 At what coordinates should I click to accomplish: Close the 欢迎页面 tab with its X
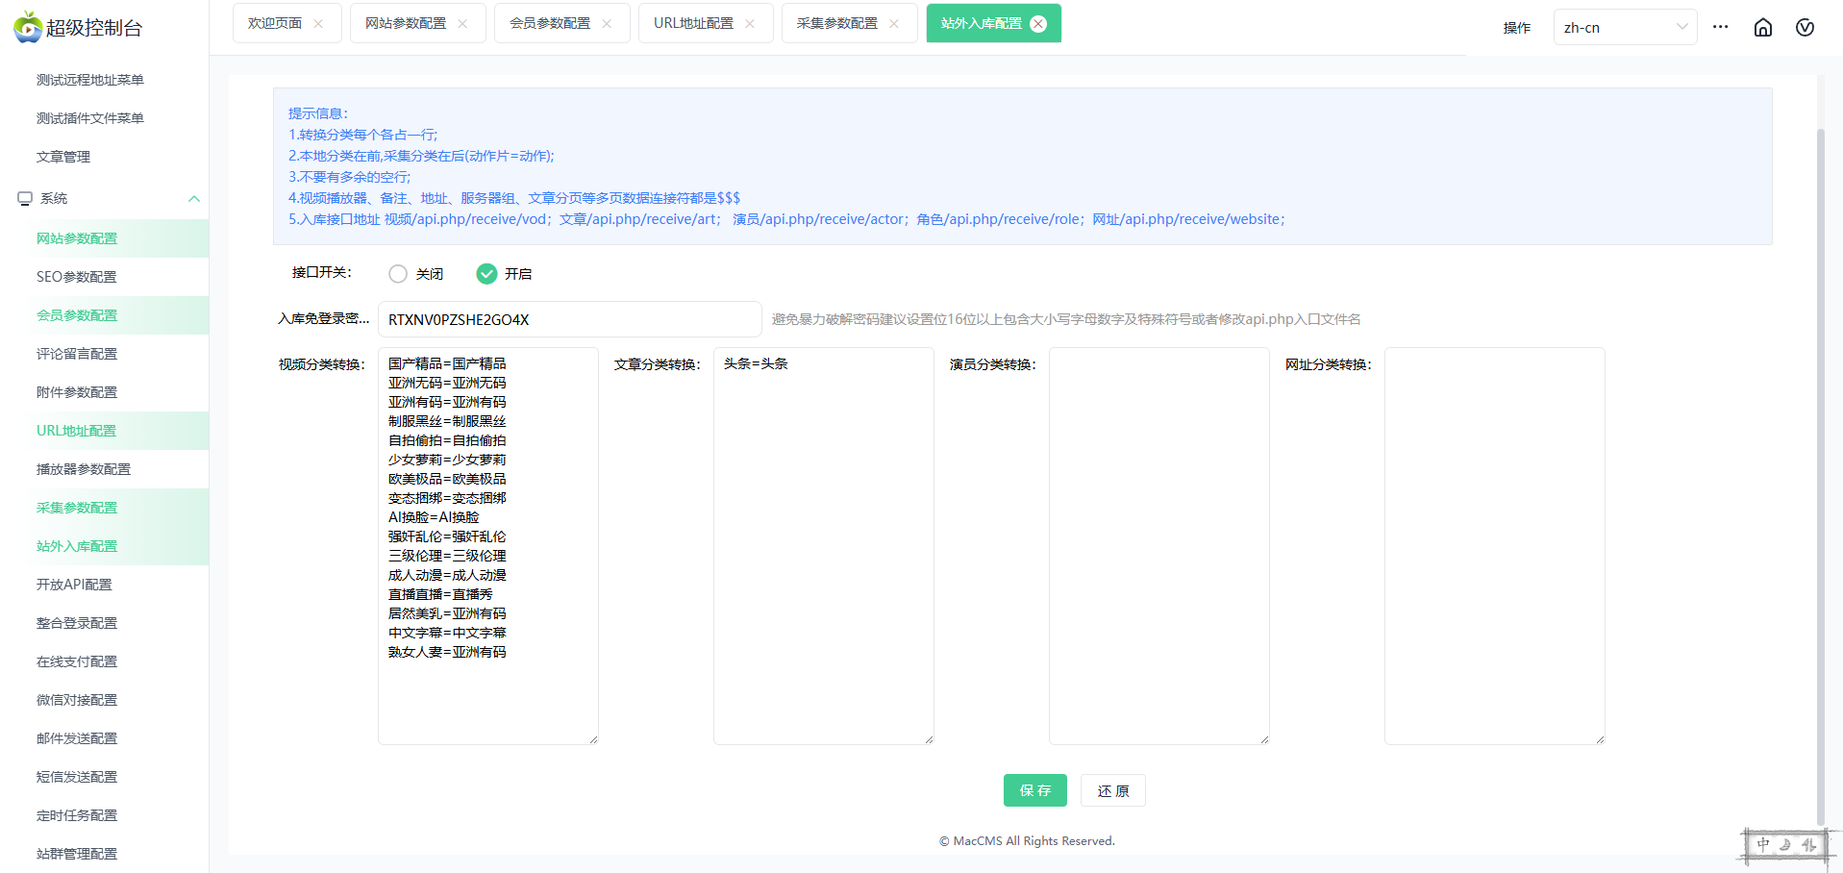coord(319,24)
